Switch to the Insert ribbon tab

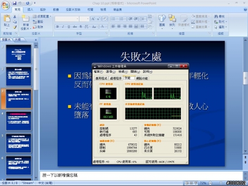(30, 10)
